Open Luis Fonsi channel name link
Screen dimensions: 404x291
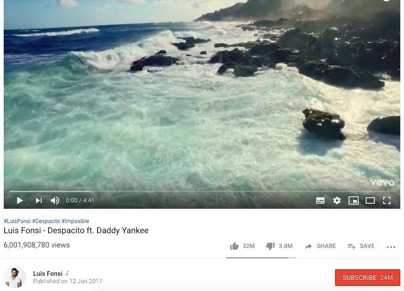click(48, 273)
